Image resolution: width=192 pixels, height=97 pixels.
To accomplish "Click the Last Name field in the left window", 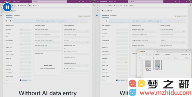I will [x=25, y=33].
